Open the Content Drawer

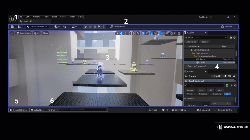18,110
